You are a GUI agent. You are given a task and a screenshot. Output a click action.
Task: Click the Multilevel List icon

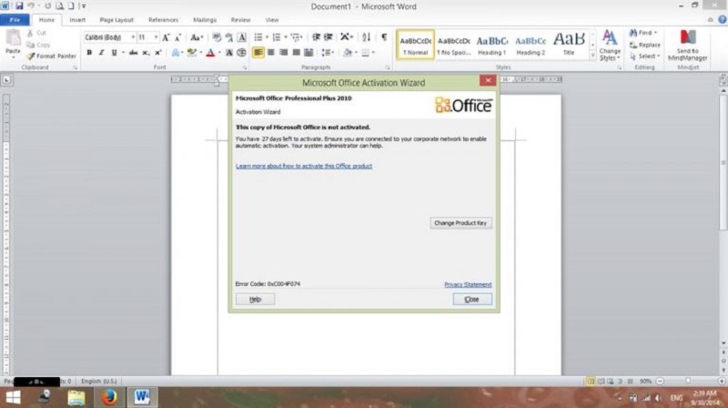coord(296,37)
